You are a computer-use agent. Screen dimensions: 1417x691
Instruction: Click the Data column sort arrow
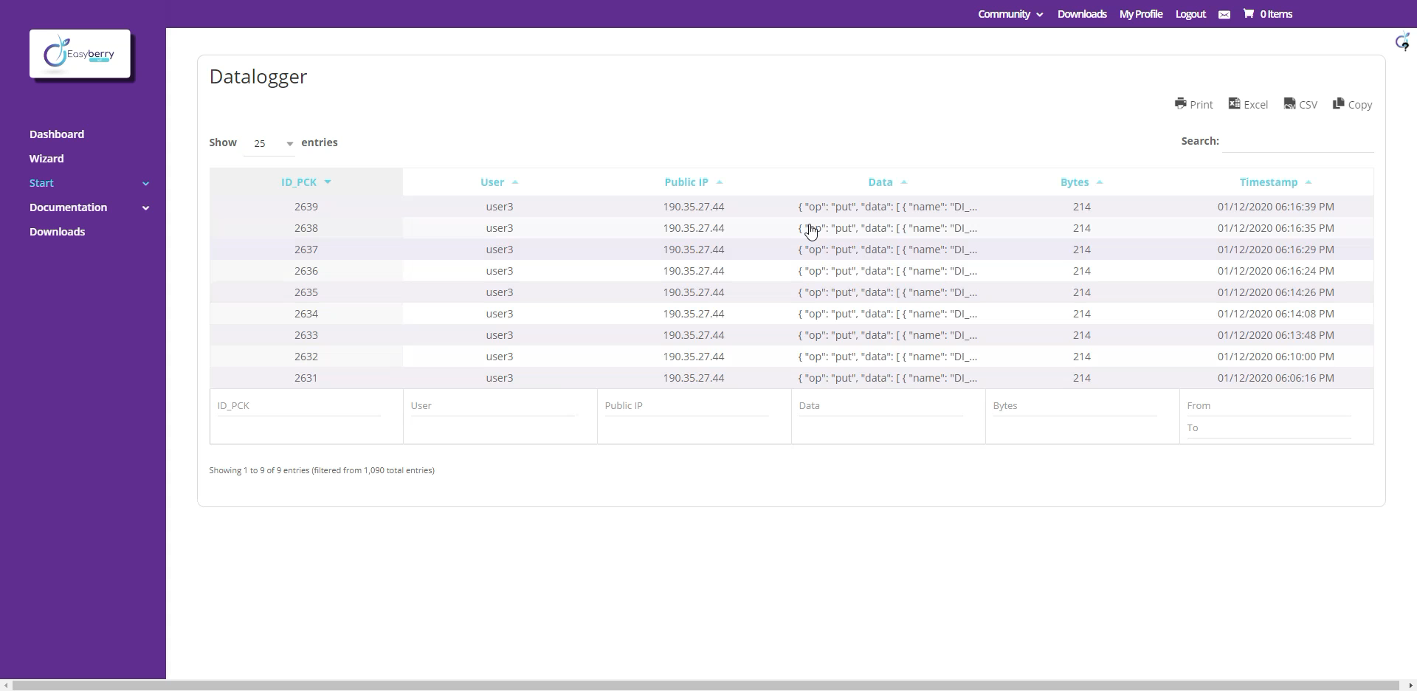click(x=904, y=182)
